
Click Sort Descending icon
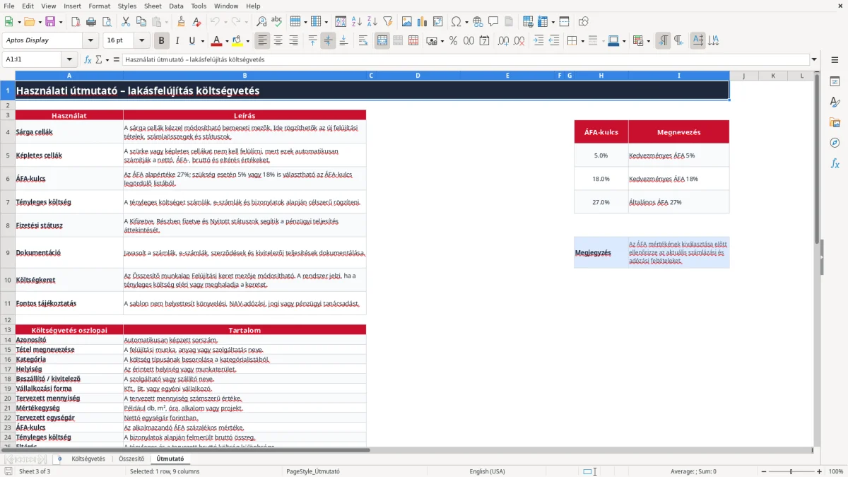coord(372,22)
